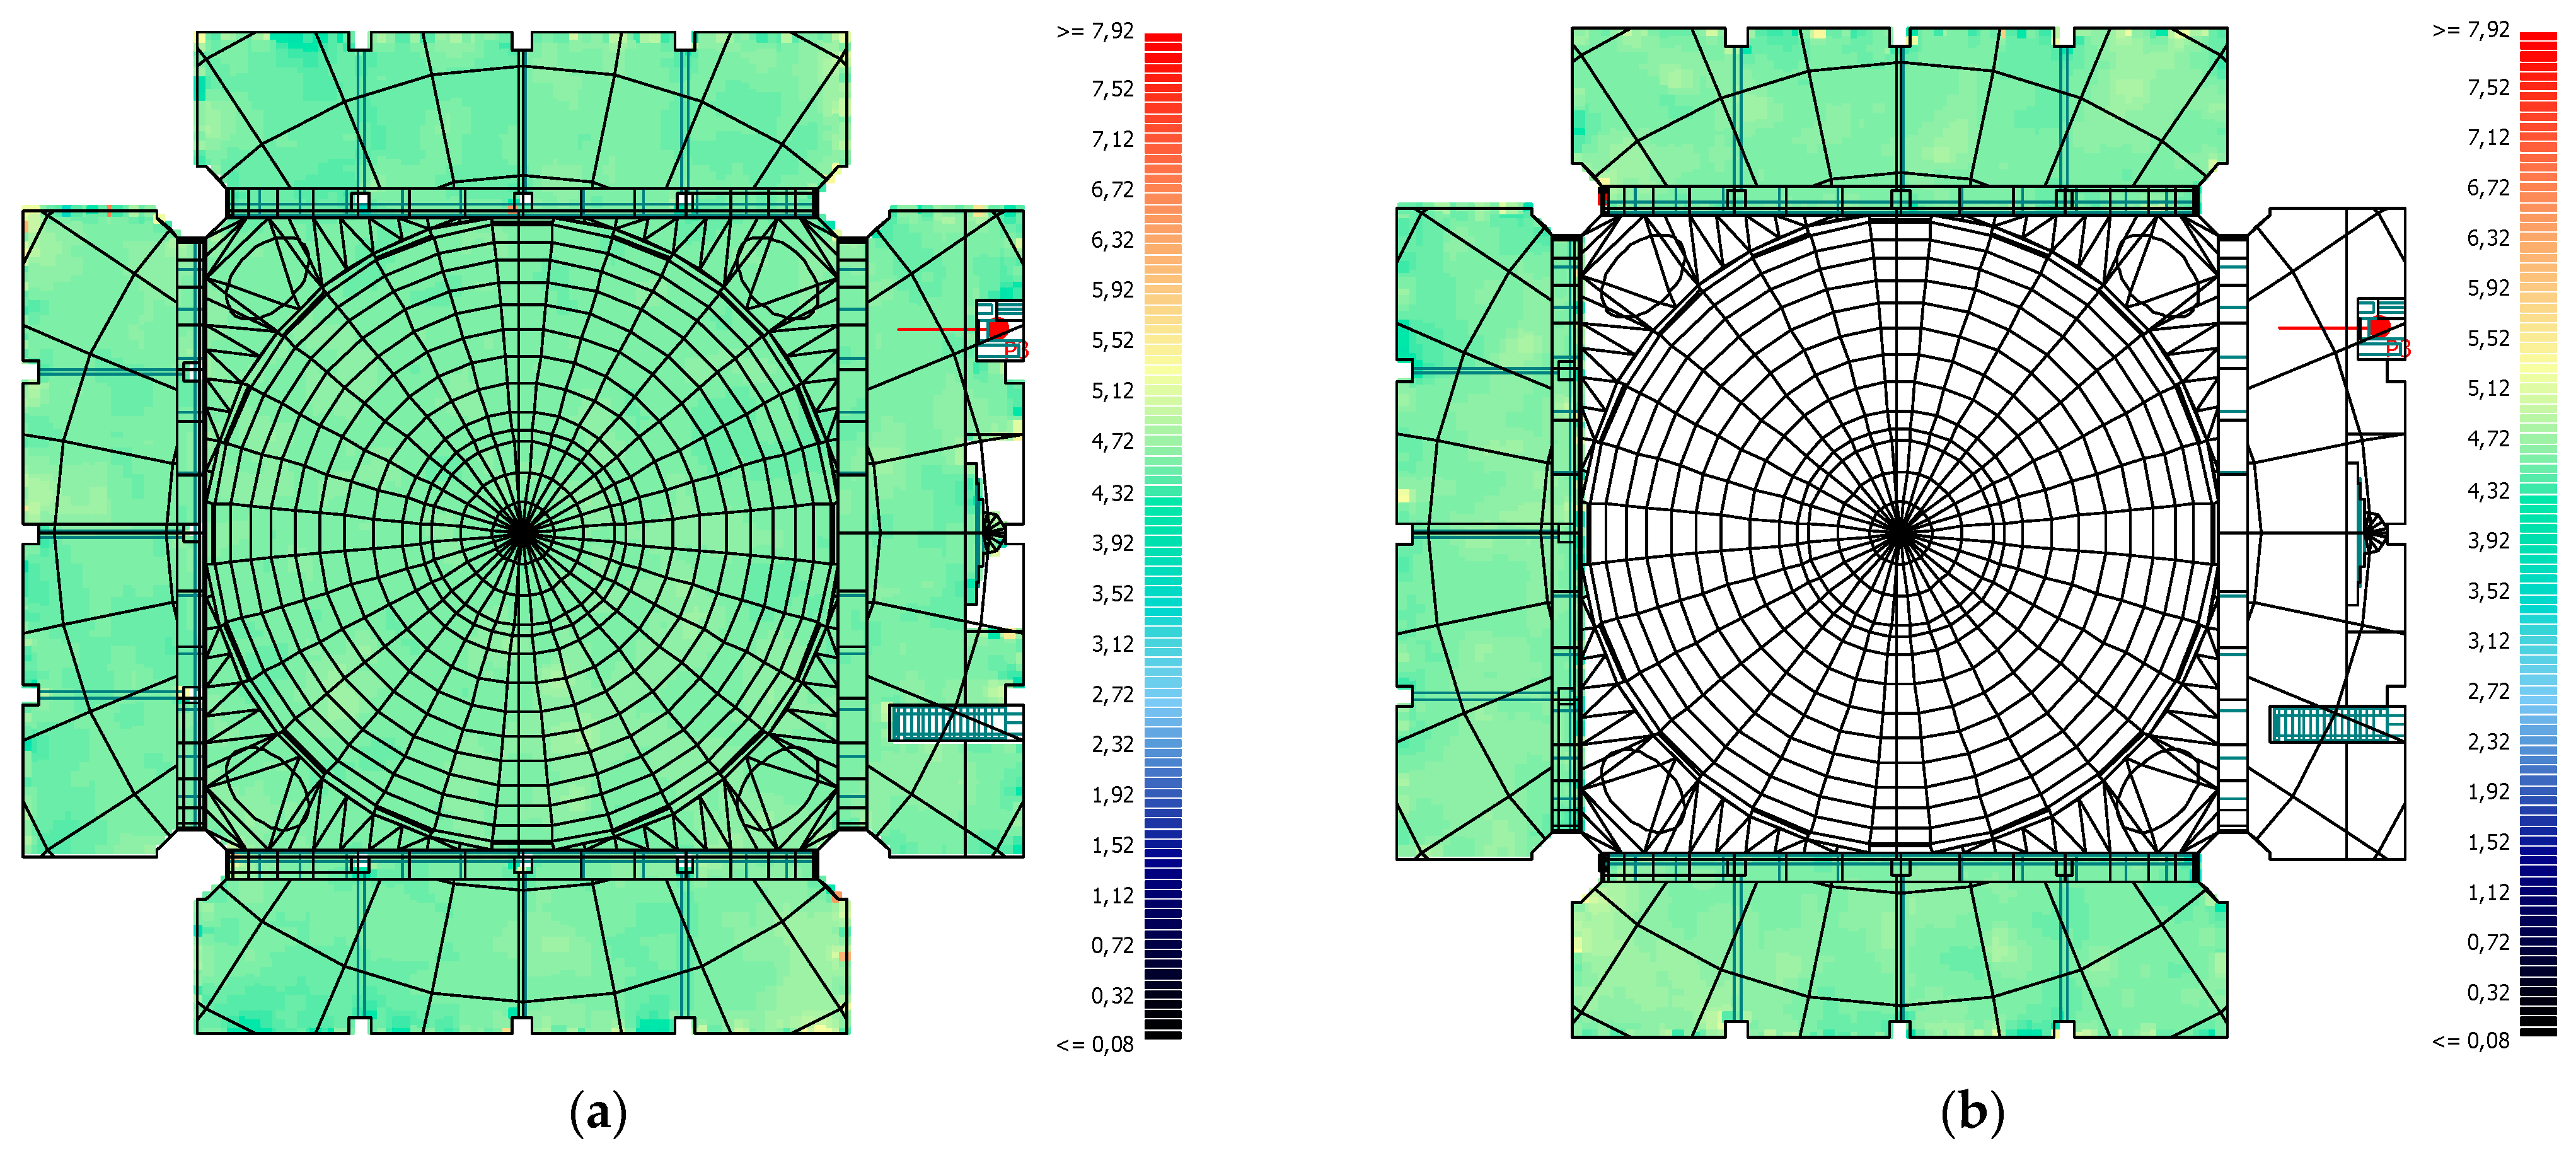
Task: Click the '6,72' value on left legend
Action: coord(1112,190)
